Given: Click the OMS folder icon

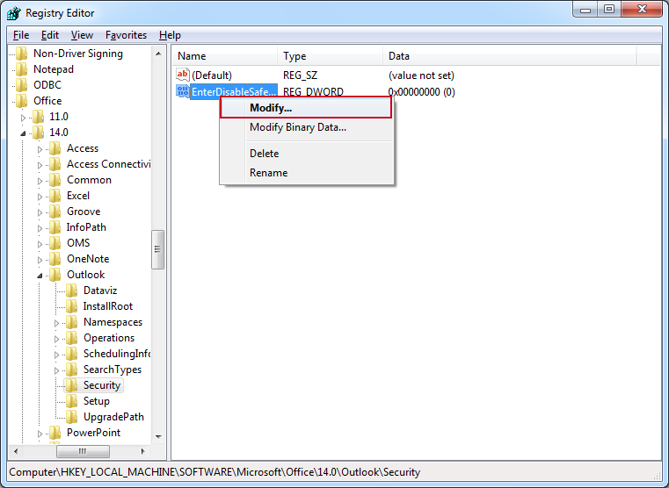Looking at the screenshot, I should pyautogui.click(x=55, y=243).
